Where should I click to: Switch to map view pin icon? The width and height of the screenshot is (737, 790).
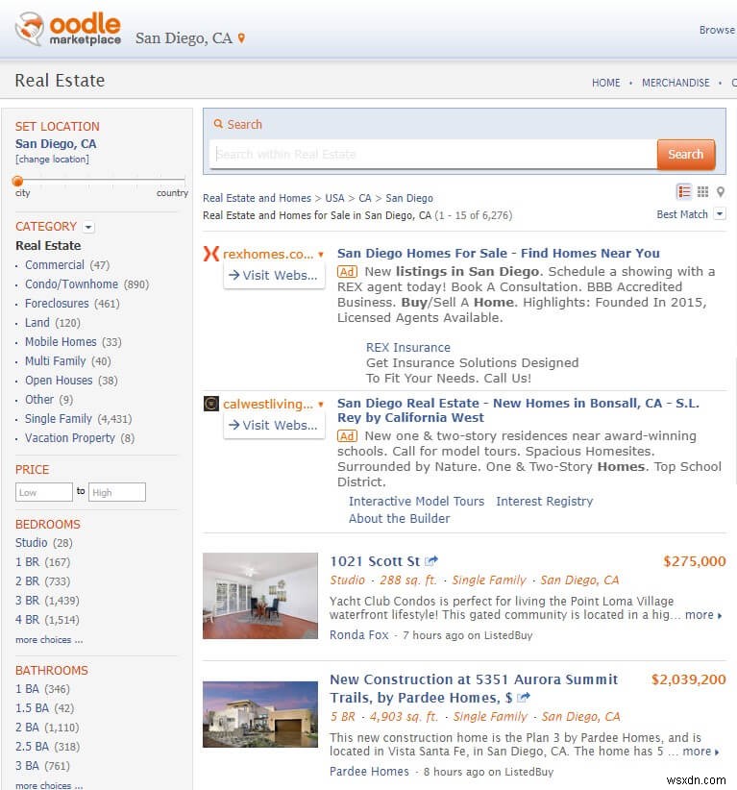721,192
